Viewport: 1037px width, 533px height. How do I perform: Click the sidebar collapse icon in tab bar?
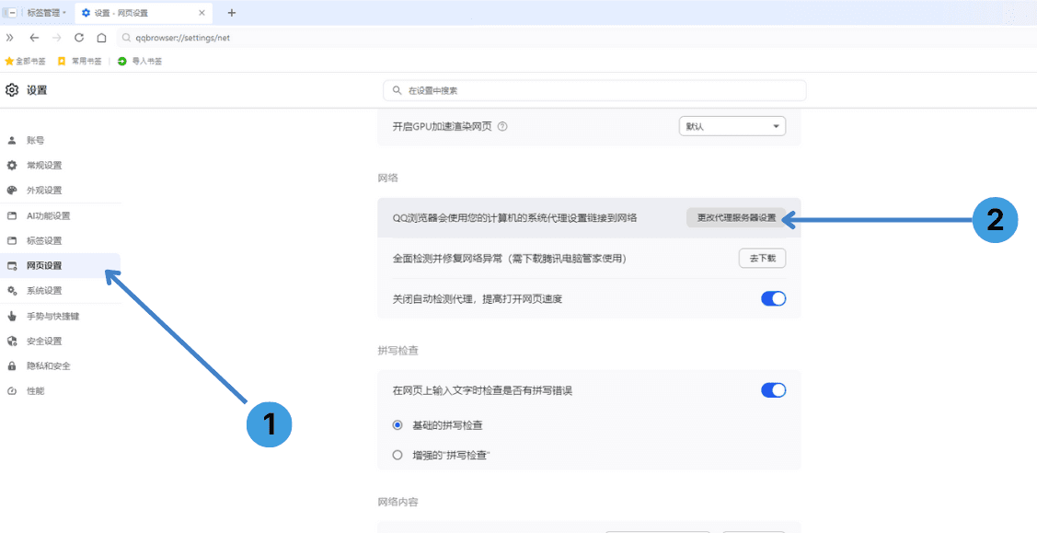point(11,13)
